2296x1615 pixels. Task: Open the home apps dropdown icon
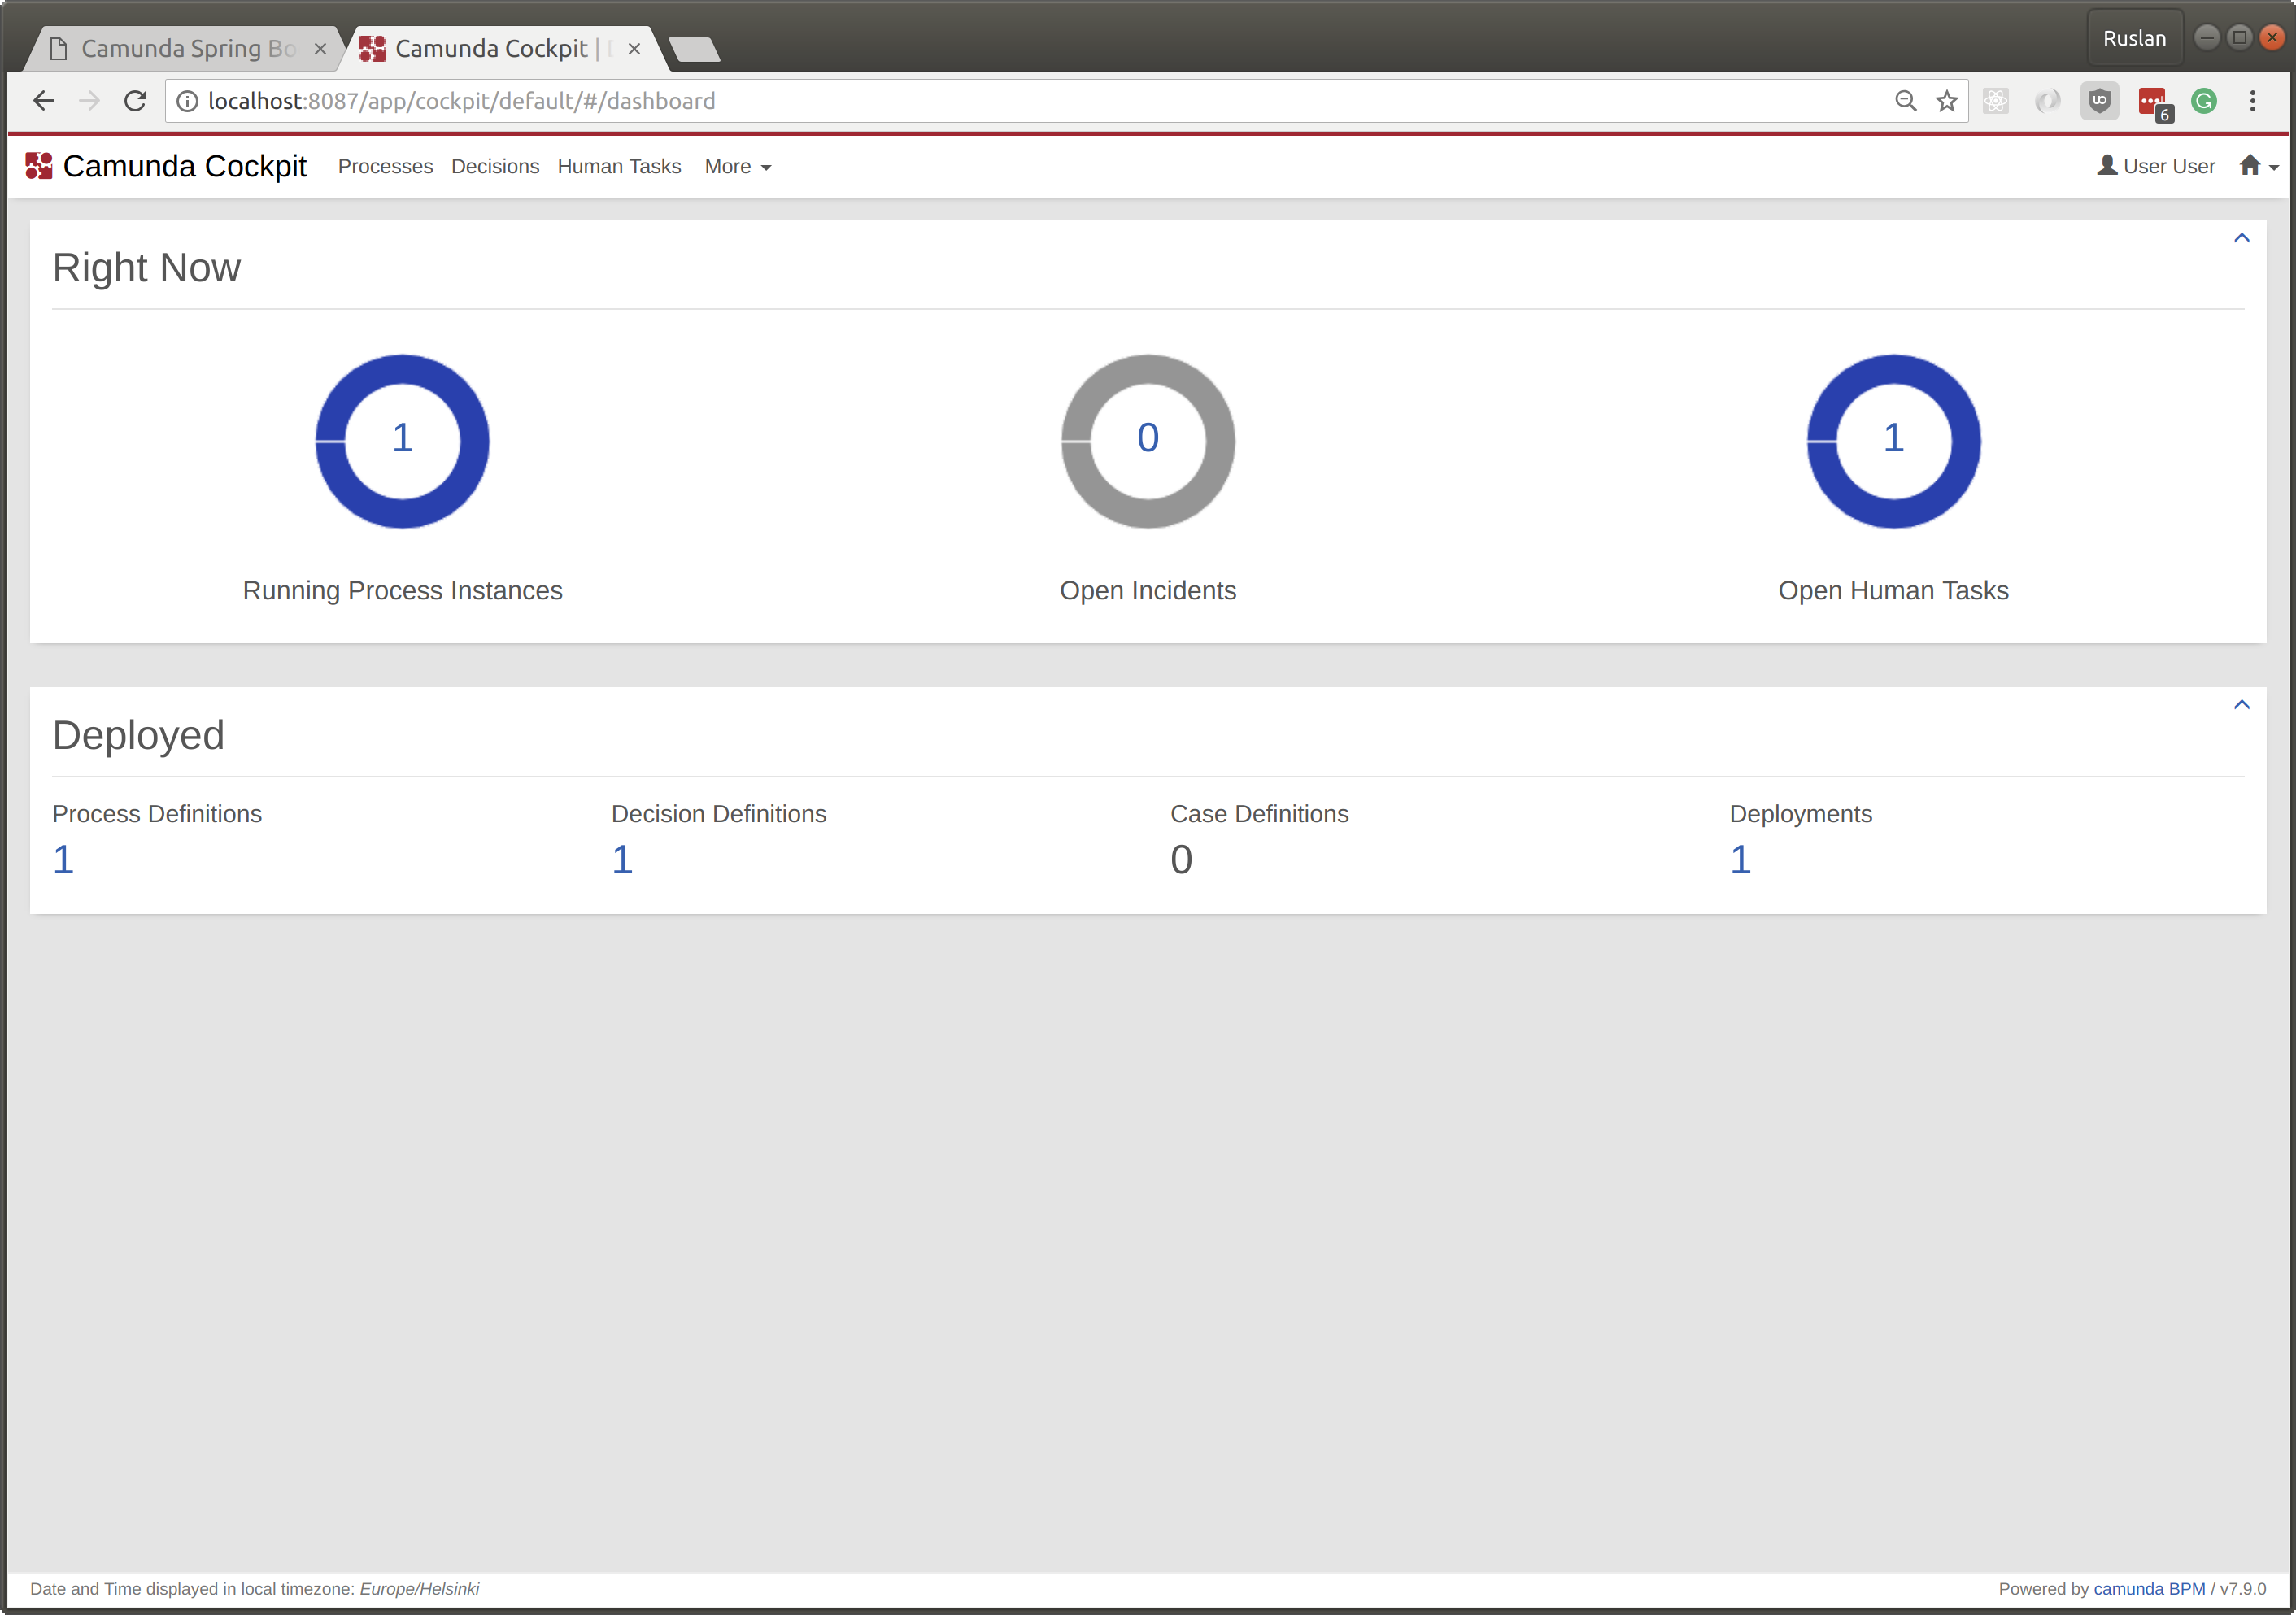(2258, 166)
